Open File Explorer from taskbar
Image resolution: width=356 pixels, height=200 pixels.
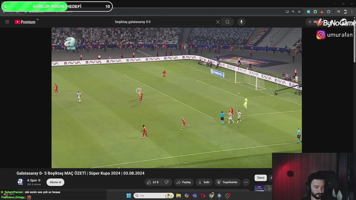pyautogui.click(x=179, y=196)
